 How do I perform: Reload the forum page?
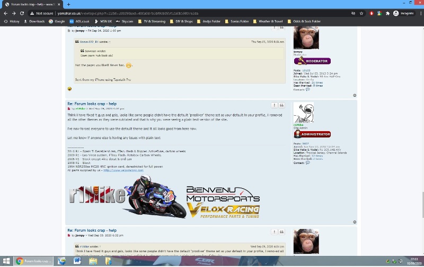22,13
